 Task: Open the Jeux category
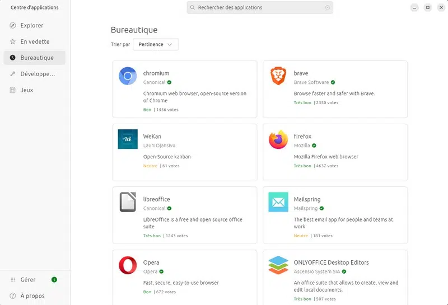[x=27, y=90]
